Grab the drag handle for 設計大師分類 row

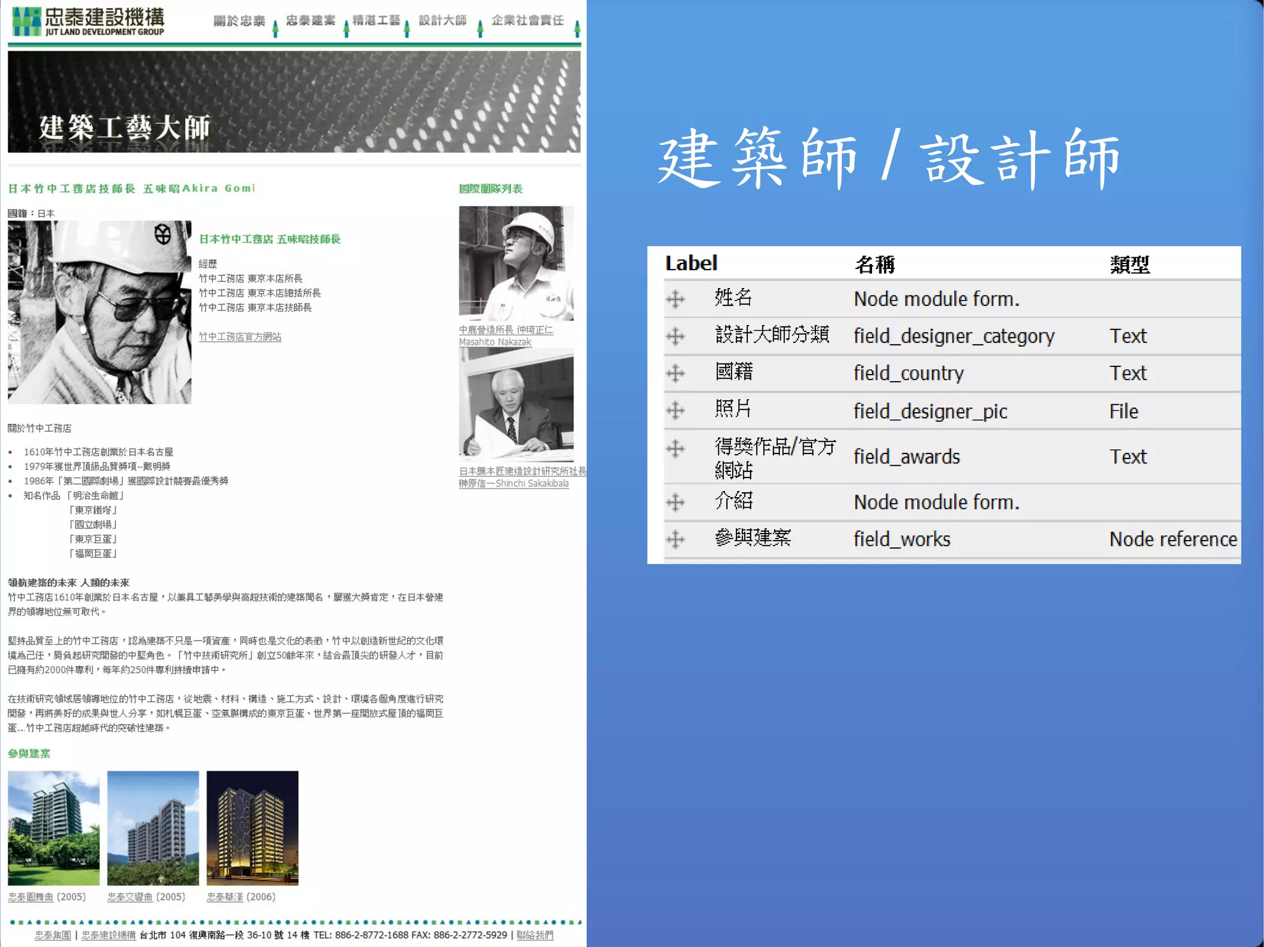point(675,336)
